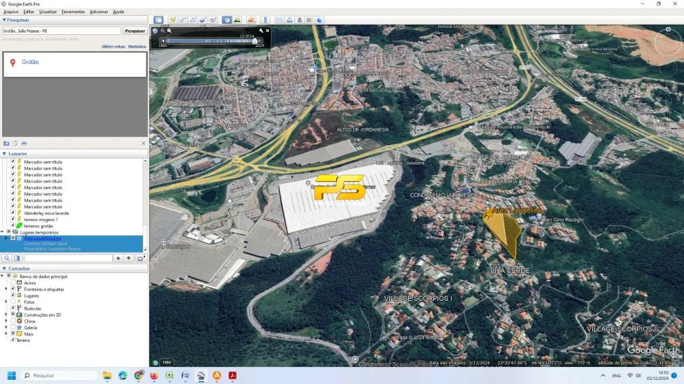Viewport: 684px width, 384px height.
Task: Add a path from the toolbar
Action: point(193,20)
